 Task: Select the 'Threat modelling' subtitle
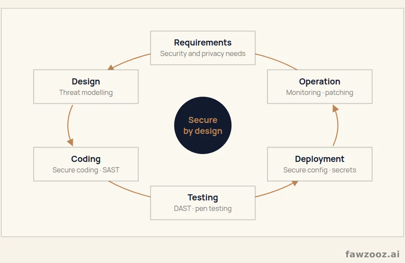[86, 93]
